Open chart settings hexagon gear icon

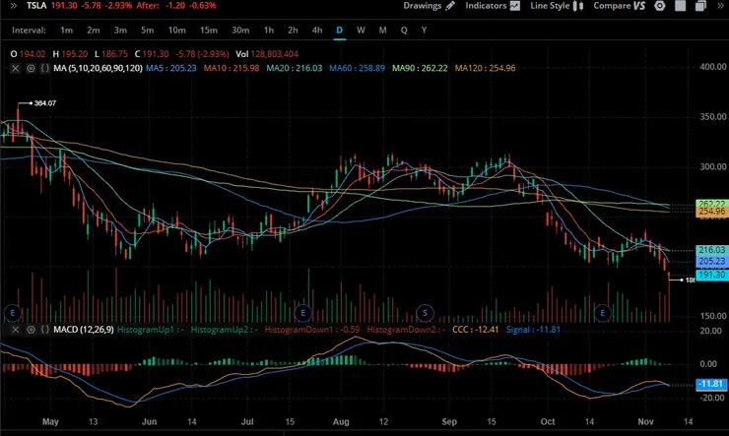[660, 6]
